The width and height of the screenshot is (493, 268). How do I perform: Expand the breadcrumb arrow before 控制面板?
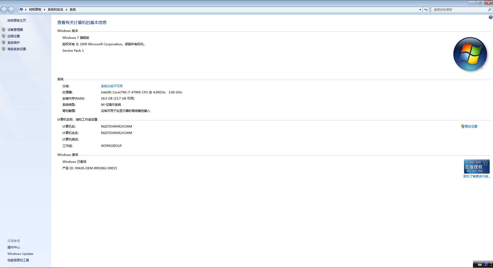(26, 10)
